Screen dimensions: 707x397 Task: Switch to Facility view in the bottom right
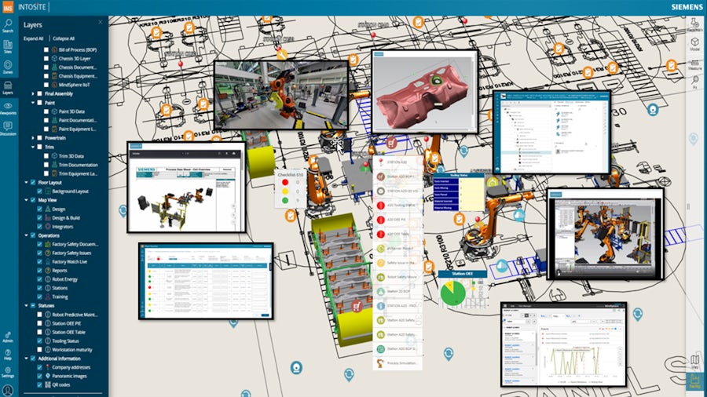pos(695,381)
